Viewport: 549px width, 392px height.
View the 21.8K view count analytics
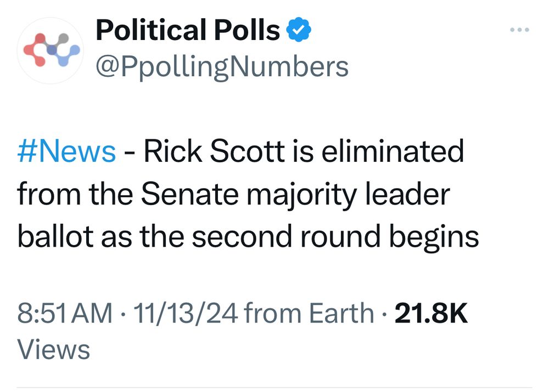point(432,314)
